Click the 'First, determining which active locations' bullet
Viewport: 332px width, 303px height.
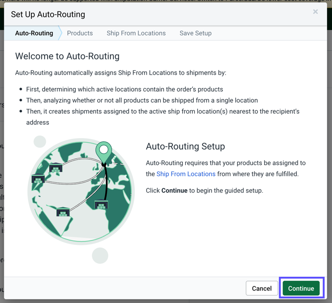click(x=125, y=89)
